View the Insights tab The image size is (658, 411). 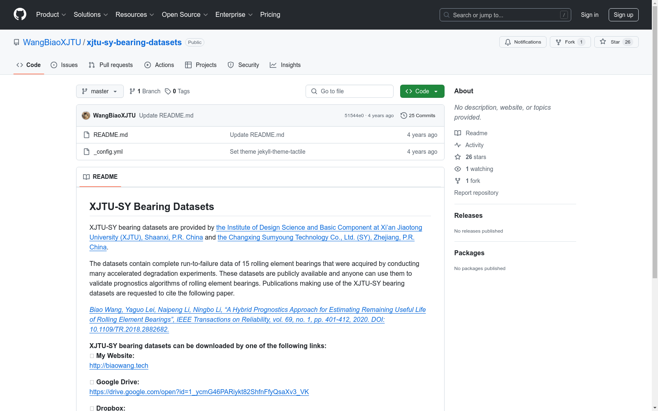[x=285, y=65]
